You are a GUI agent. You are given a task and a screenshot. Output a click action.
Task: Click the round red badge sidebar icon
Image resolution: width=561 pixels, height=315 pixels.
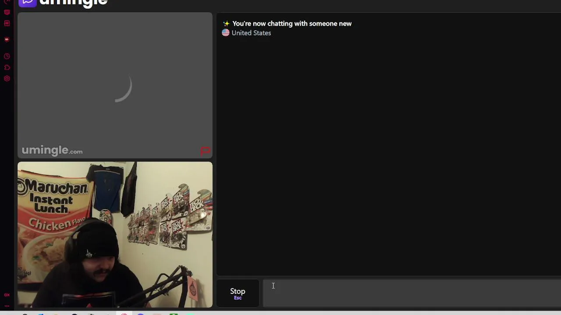pyautogui.click(x=7, y=39)
